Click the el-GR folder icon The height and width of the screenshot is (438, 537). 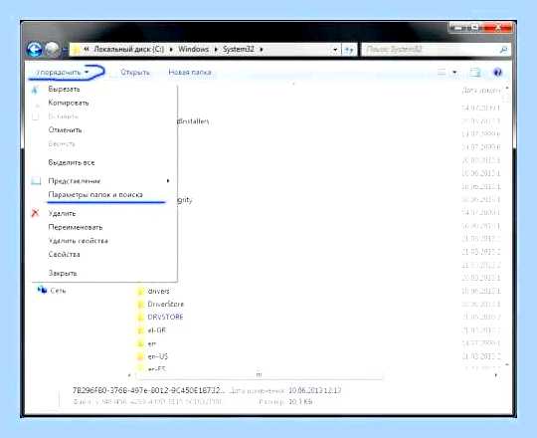140,330
